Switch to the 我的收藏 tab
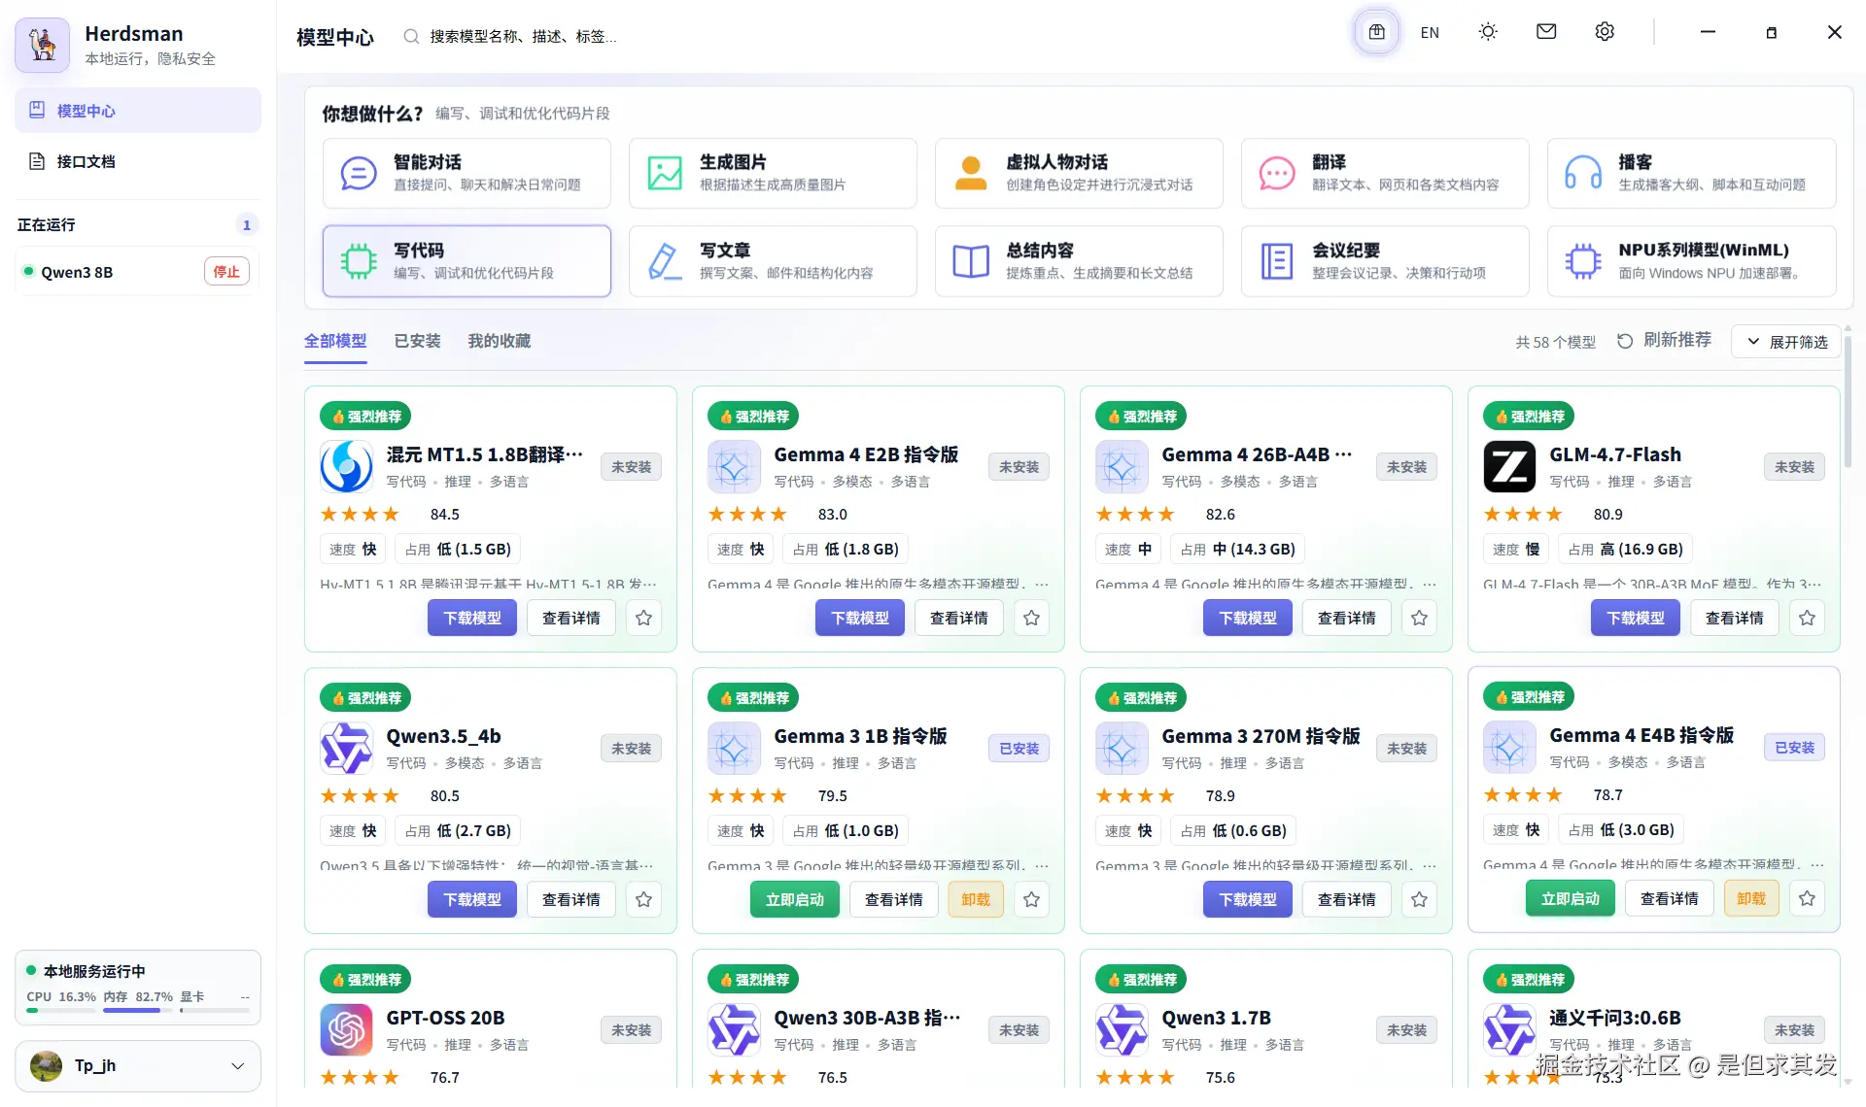 pyautogui.click(x=499, y=341)
